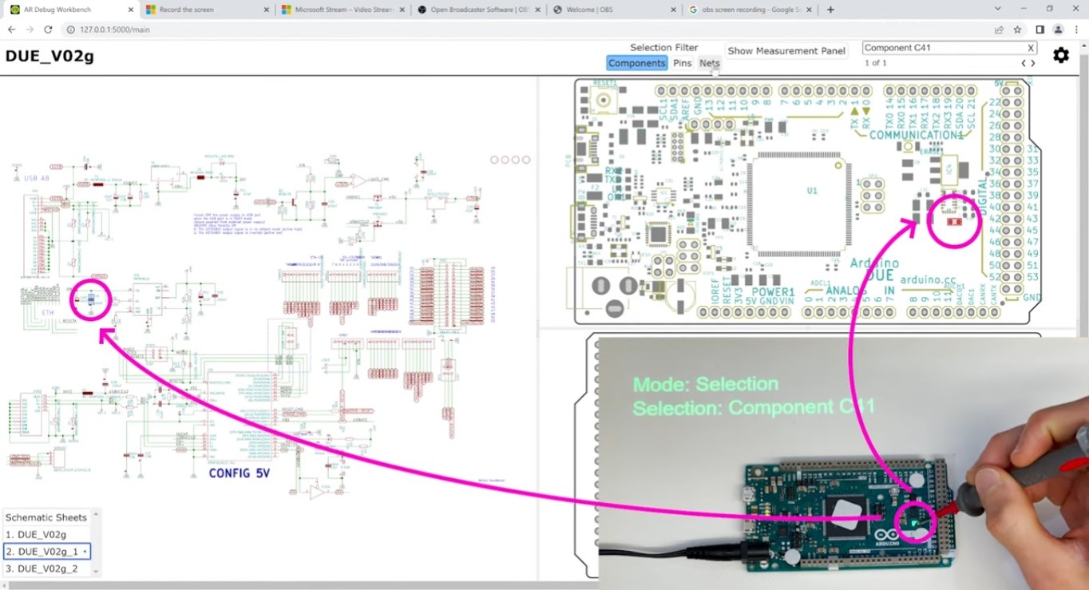This screenshot has width=1089, height=590.
Task: Toggle the Components selection filter
Action: coord(636,63)
